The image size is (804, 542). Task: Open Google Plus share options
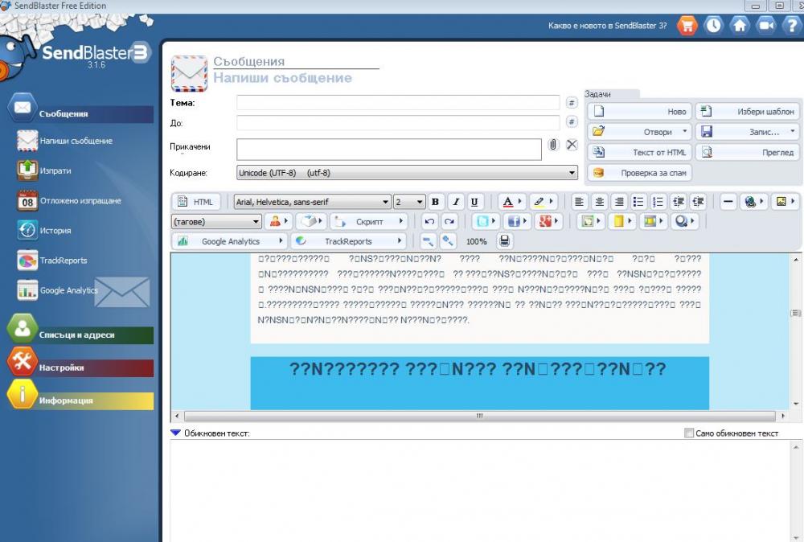pos(548,221)
